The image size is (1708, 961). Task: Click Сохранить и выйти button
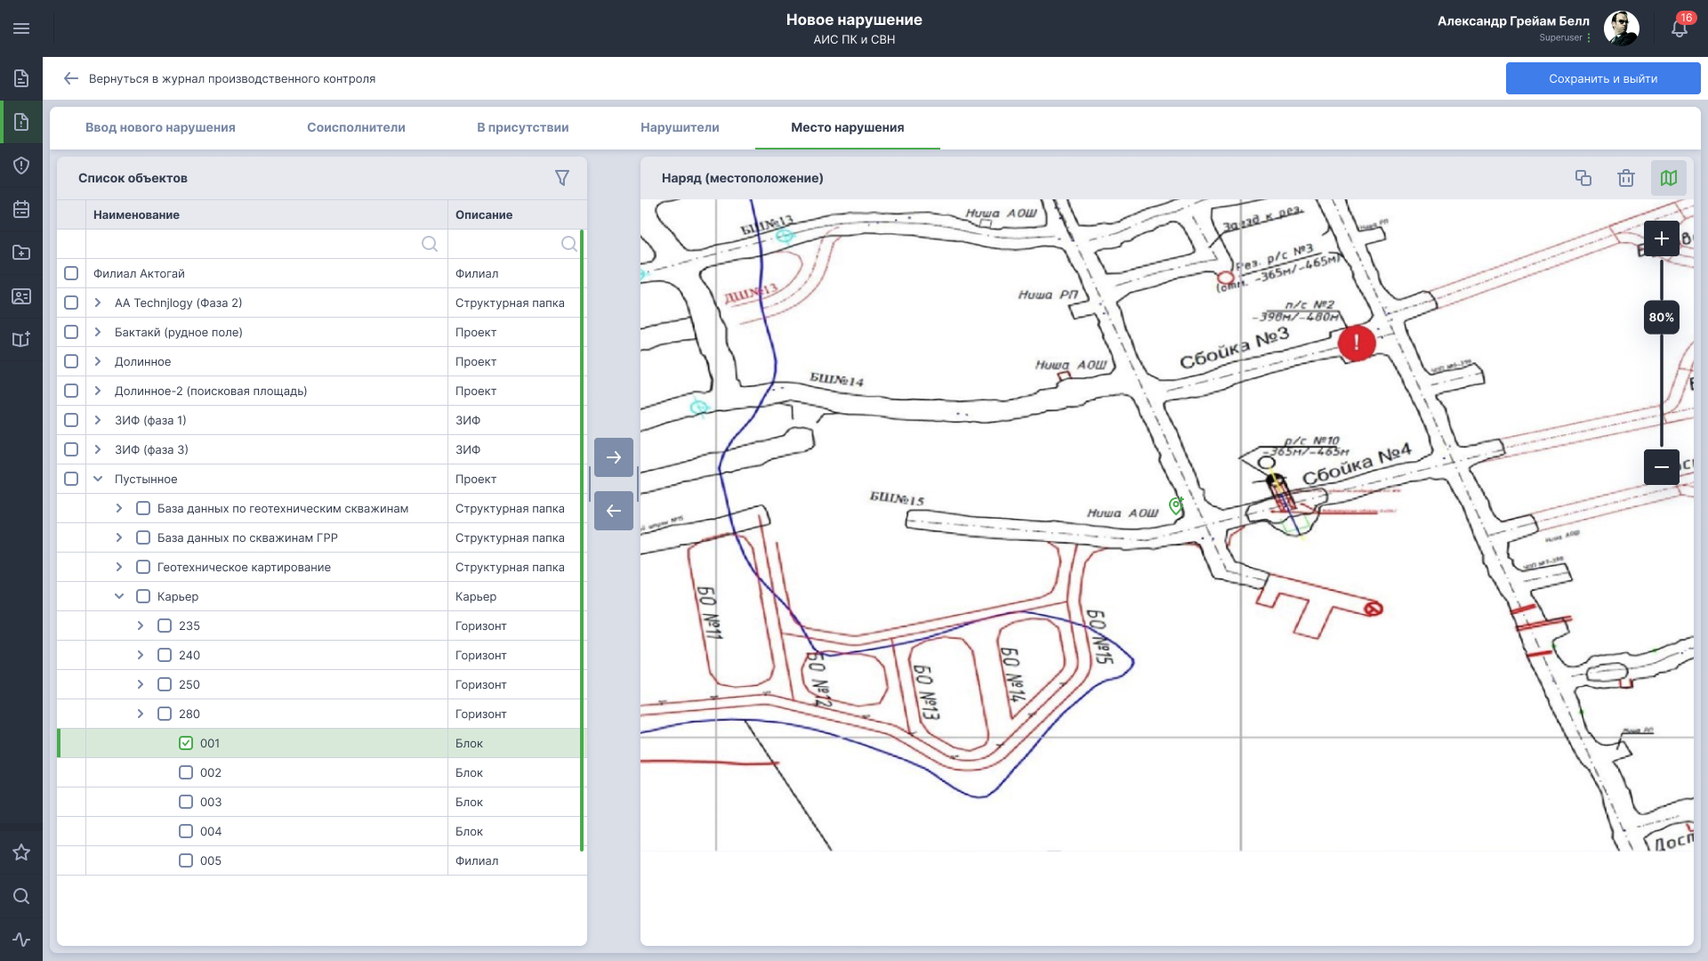coord(1602,78)
